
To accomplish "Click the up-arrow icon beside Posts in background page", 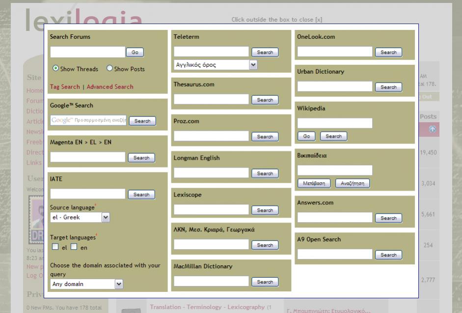I will 432,129.
